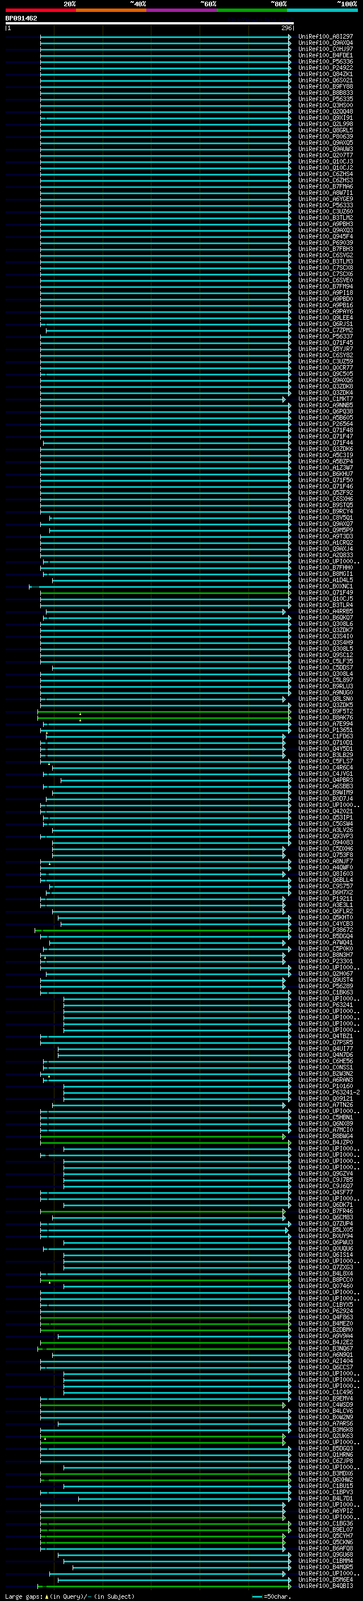Image resolution: width=363 pixels, height=1601 pixels.
Task: Select the UniRef100_Q9XI91 label
Action: tap(325, 118)
